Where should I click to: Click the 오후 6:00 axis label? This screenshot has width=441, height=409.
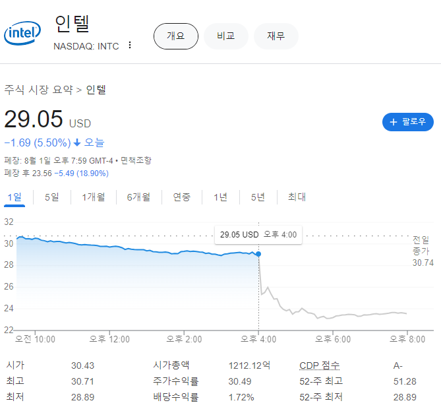pyautogui.click(x=333, y=339)
